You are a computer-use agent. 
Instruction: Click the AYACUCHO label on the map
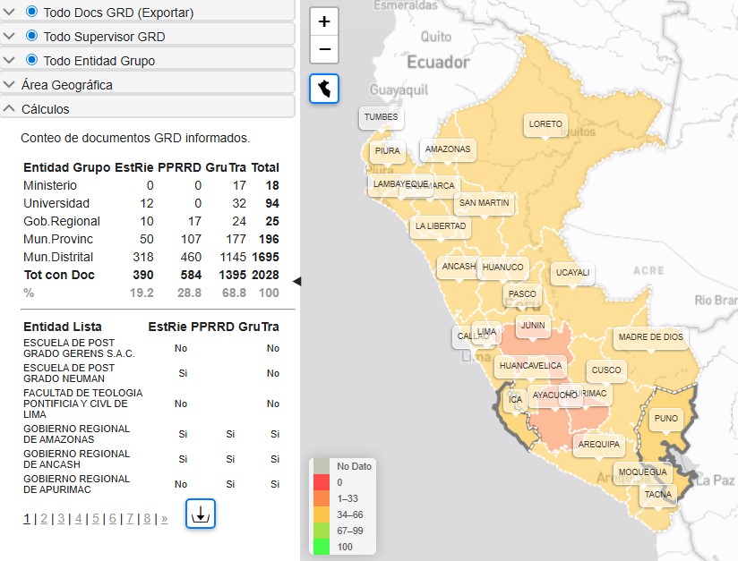tap(553, 393)
